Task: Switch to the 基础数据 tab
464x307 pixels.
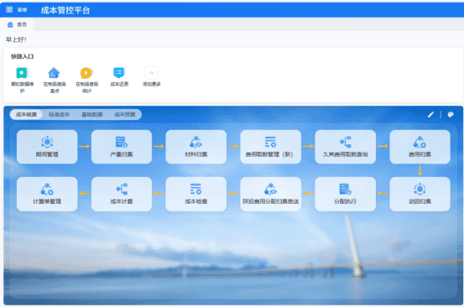Action: tap(92, 114)
